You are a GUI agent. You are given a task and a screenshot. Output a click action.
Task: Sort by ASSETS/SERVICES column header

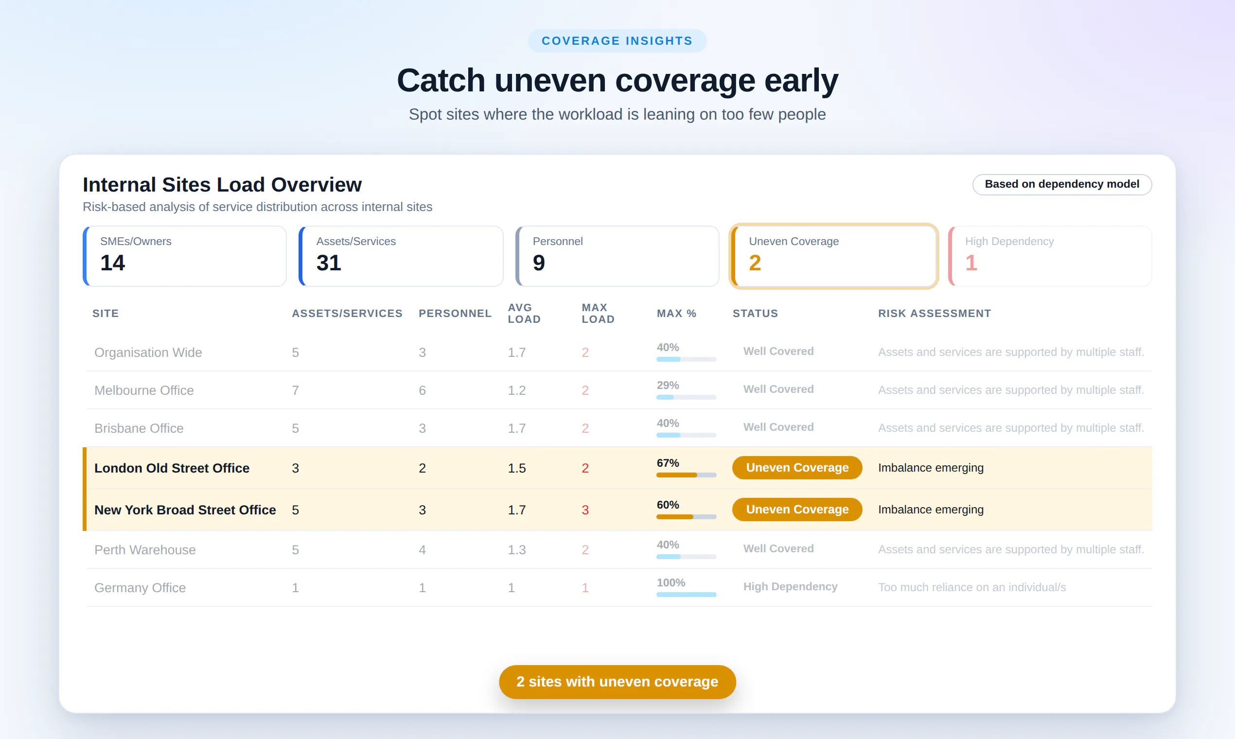coord(347,313)
